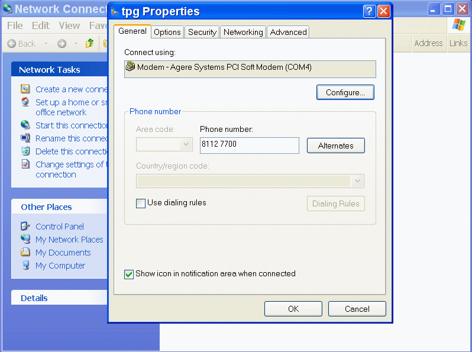Click the Network Tasks panel header

point(59,70)
